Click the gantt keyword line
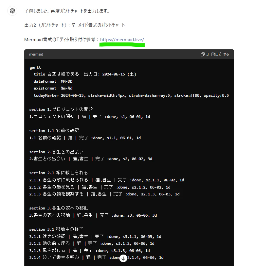 click(35, 67)
